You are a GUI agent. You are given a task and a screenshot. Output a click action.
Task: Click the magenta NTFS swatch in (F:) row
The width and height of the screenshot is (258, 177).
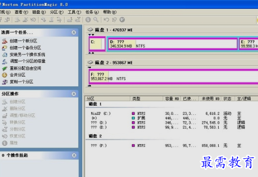coord(133,145)
